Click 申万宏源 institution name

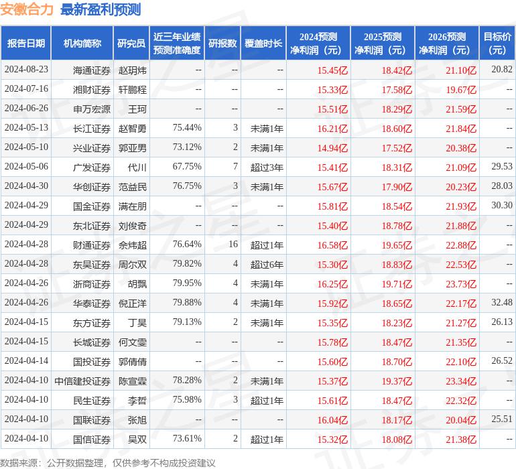pyautogui.click(x=92, y=109)
